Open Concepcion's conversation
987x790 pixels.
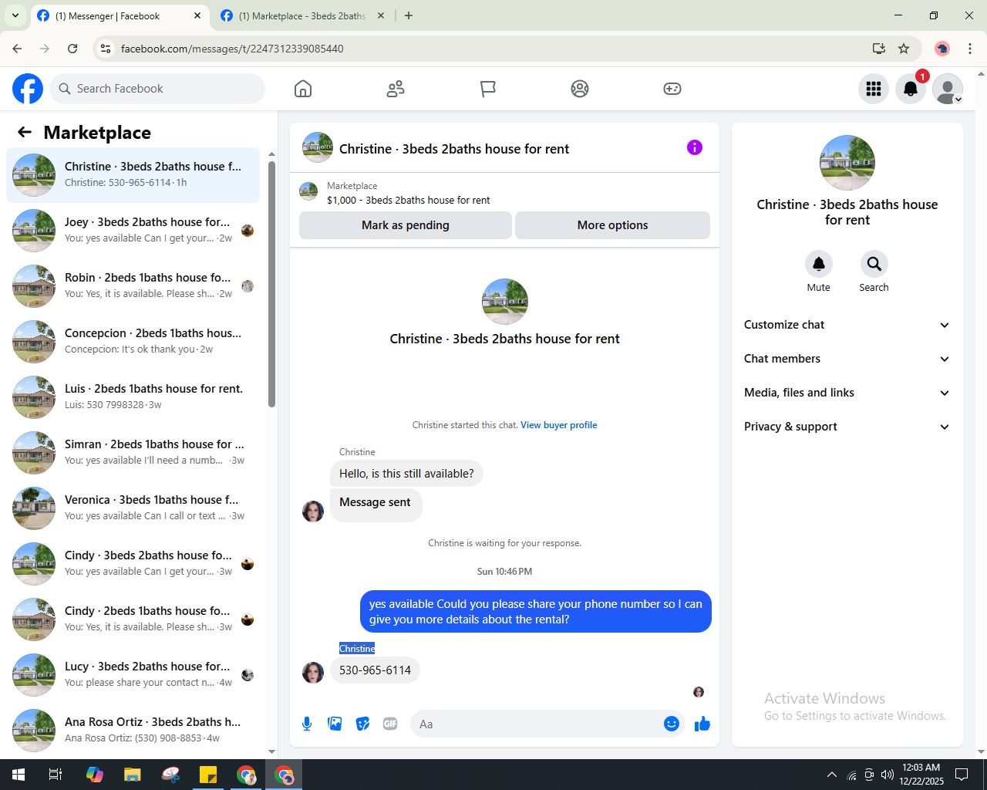[x=133, y=342]
